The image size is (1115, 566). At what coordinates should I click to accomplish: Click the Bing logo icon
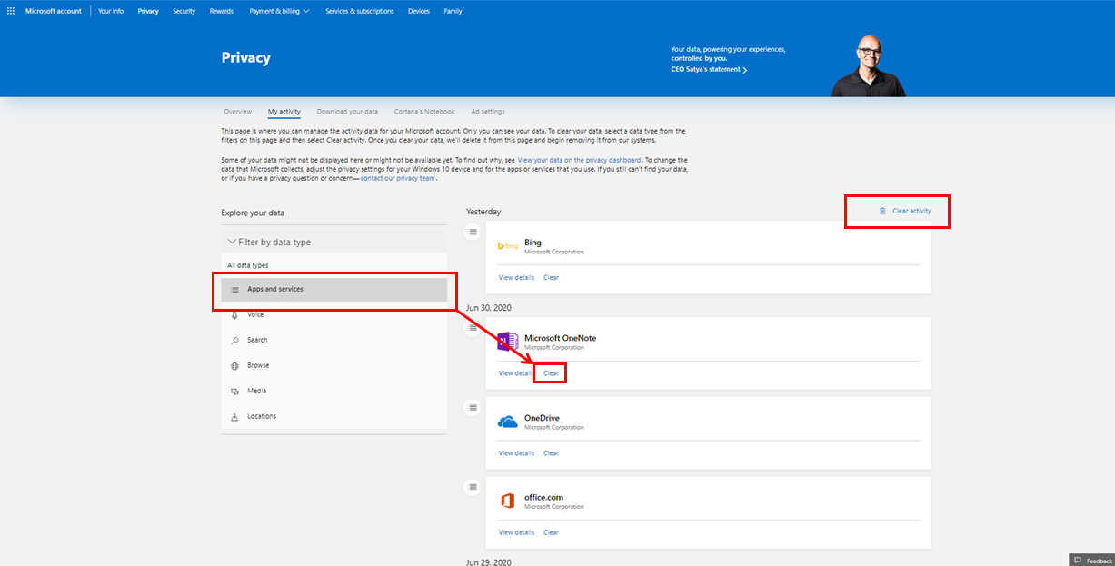[x=507, y=246]
